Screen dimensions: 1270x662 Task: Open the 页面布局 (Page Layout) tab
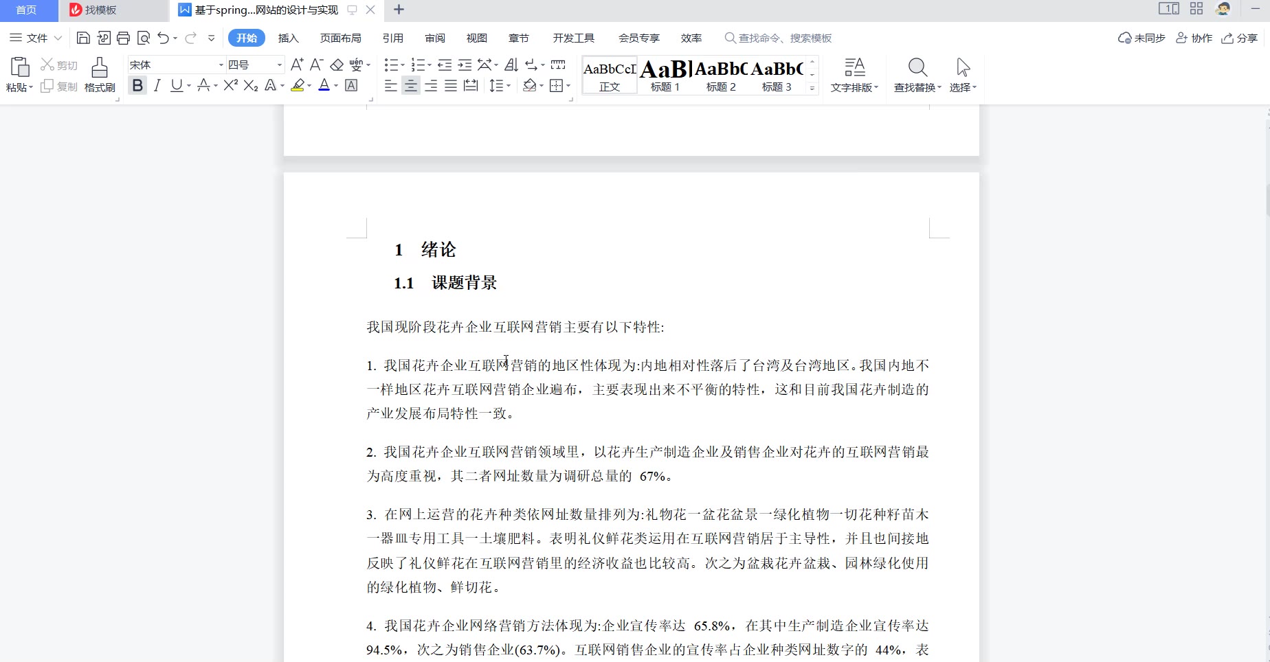point(340,38)
